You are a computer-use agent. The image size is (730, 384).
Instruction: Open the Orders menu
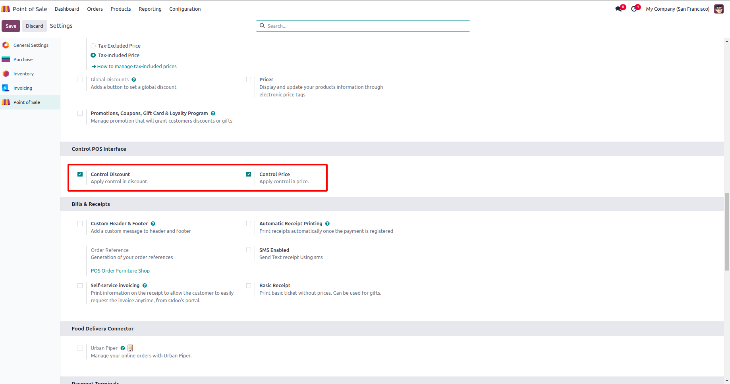pyautogui.click(x=95, y=9)
